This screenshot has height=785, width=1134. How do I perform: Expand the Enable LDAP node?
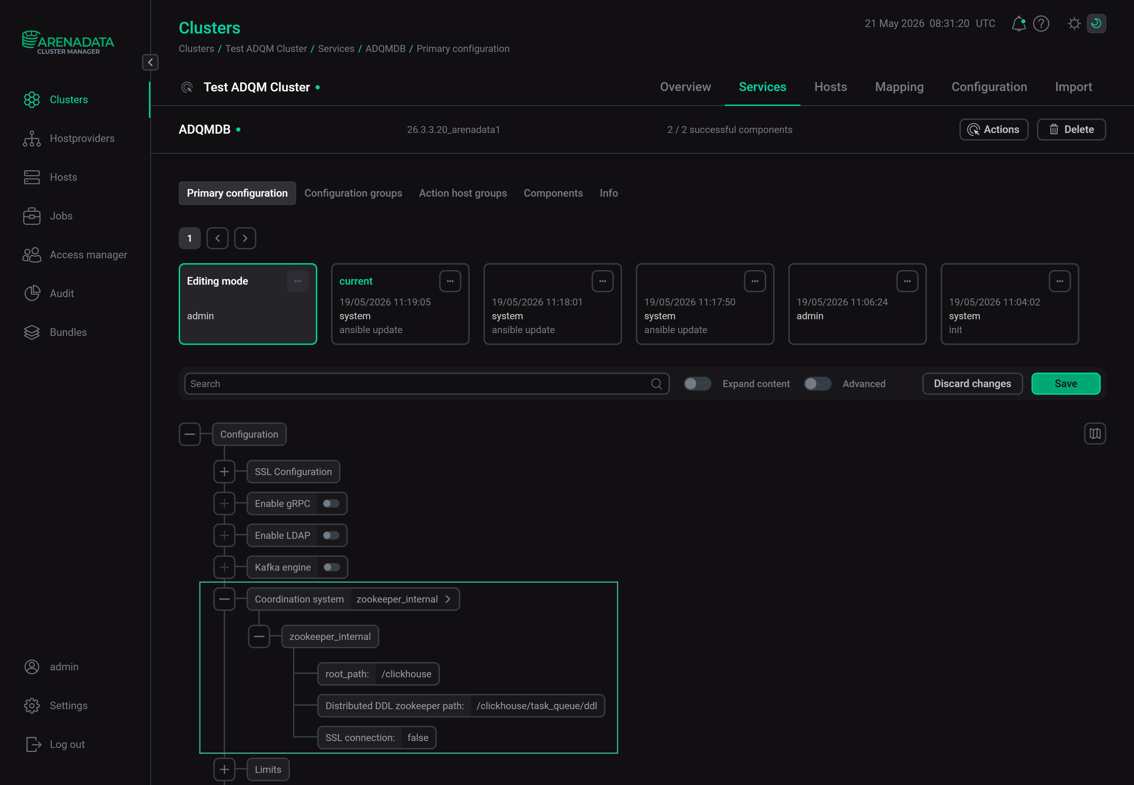click(x=224, y=536)
